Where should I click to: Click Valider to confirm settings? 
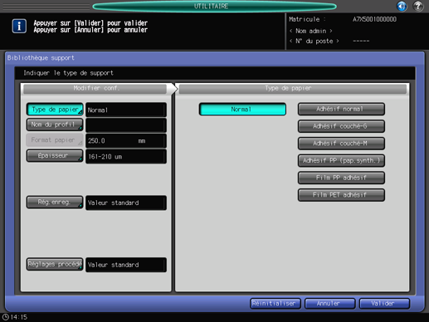[384, 304]
